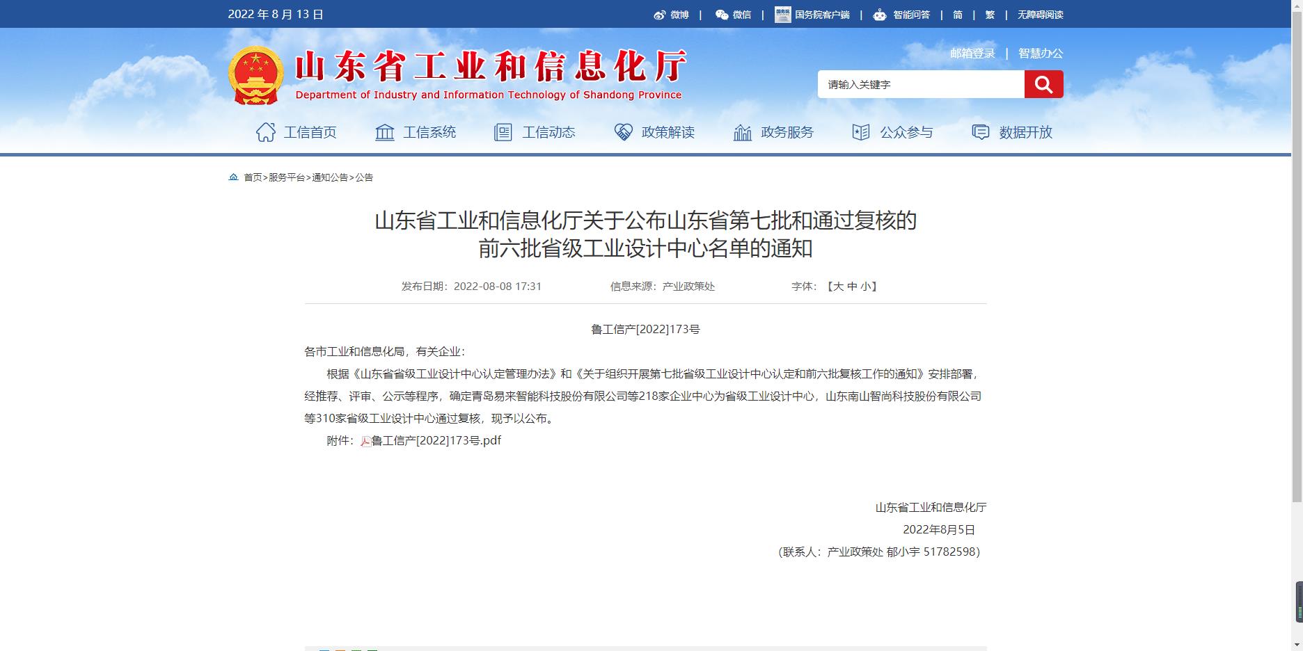
Task: Open the 政务服务 navigation item
Action: [x=773, y=132]
